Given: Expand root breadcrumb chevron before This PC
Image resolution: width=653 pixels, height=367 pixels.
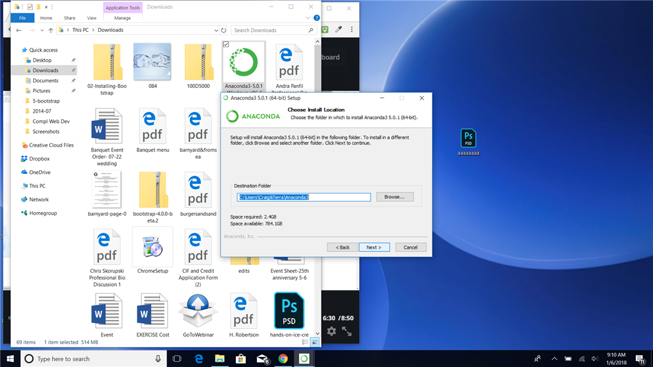Looking at the screenshot, I should (68, 30).
